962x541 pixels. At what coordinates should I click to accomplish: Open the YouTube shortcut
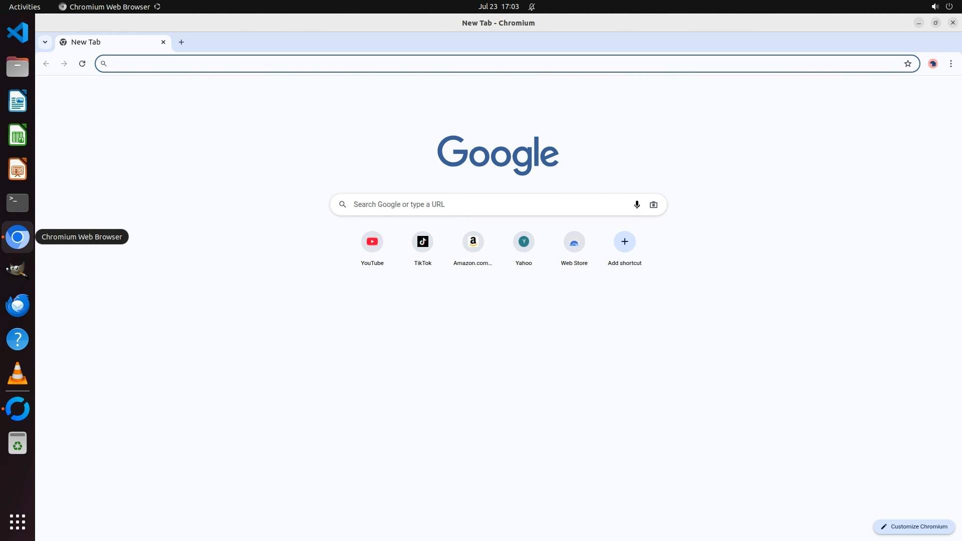(372, 242)
